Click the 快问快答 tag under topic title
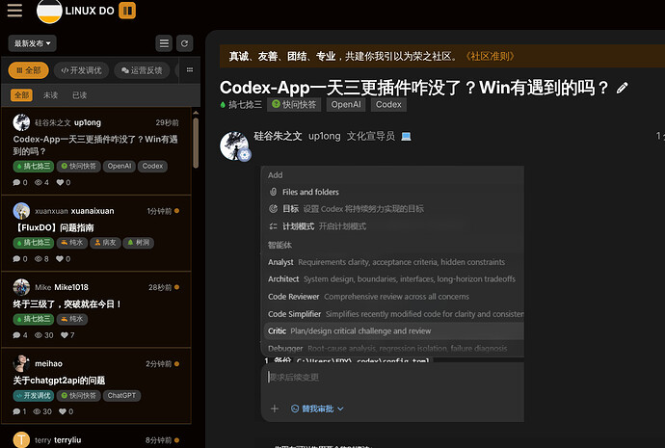The image size is (665, 448). [x=294, y=105]
